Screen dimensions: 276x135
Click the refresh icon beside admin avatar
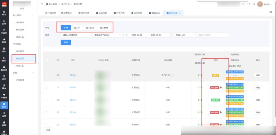click(x=254, y=4)
